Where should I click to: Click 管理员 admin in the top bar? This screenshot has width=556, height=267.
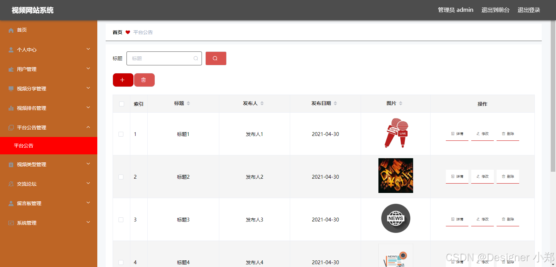pyautogui.click(x=456, y=10)
